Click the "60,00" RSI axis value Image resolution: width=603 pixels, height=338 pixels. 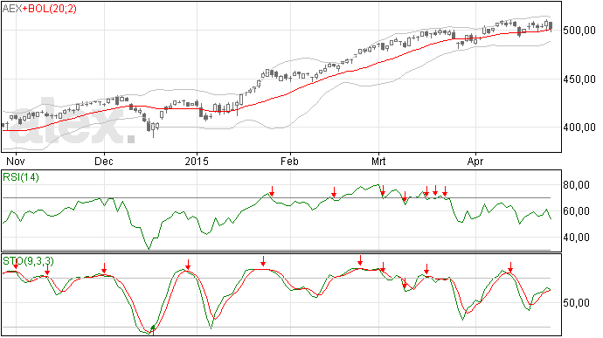click(x=577, y=211)
